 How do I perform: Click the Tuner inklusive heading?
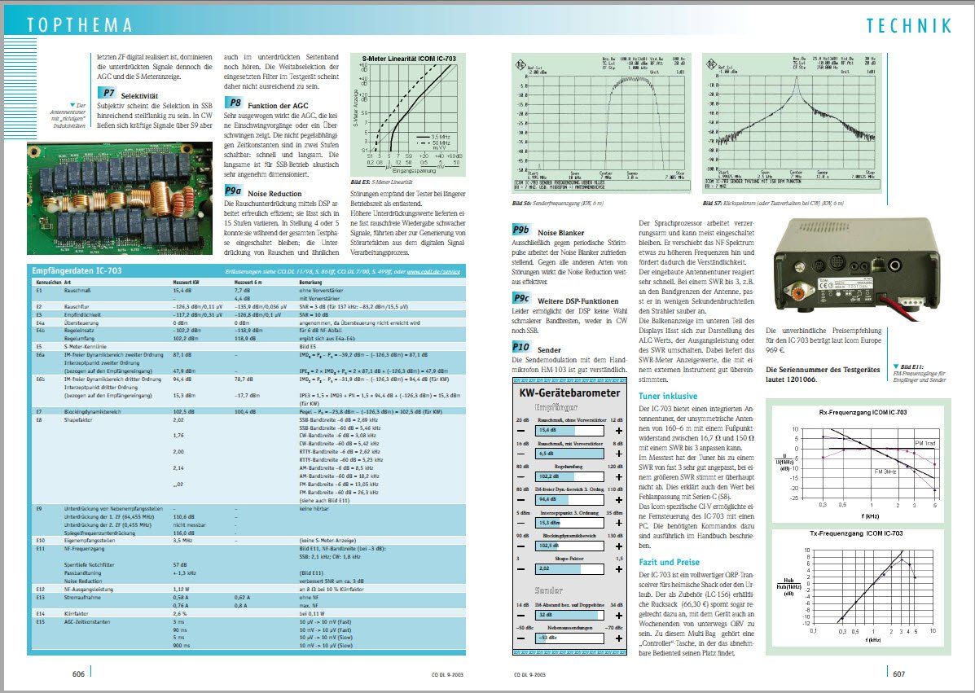[x=668, y=396]
